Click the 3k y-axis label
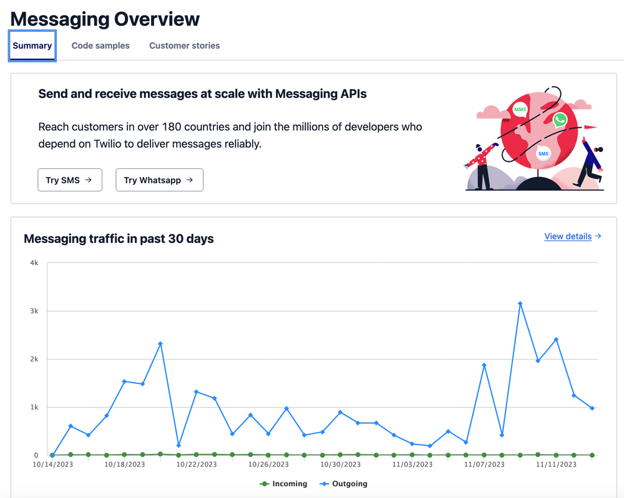 [x=34, y=311]
